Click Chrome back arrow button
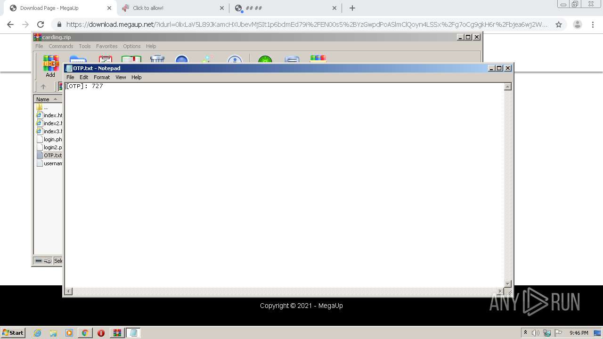 [10, 24]
